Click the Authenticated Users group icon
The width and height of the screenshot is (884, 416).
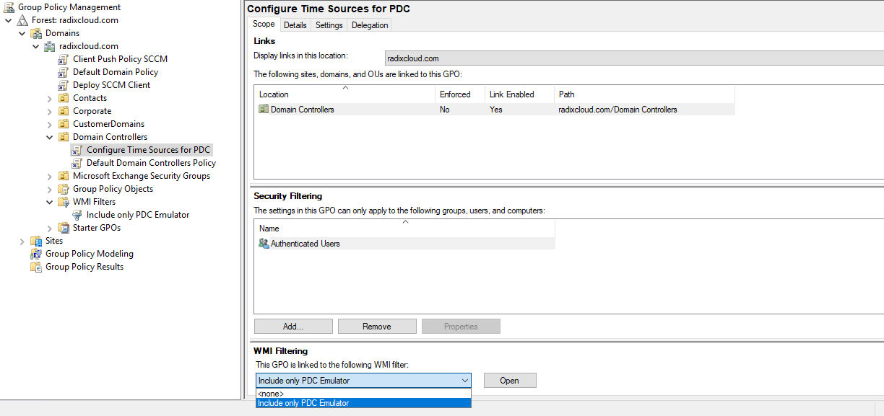tap(263, 242)
